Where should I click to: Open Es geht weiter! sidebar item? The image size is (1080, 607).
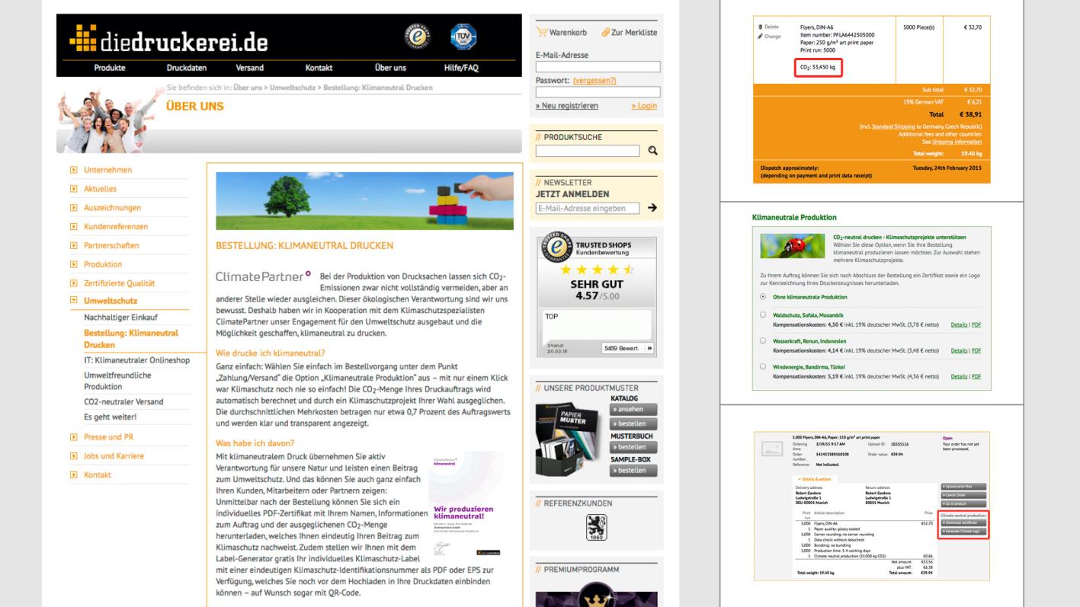coord(111,417)
